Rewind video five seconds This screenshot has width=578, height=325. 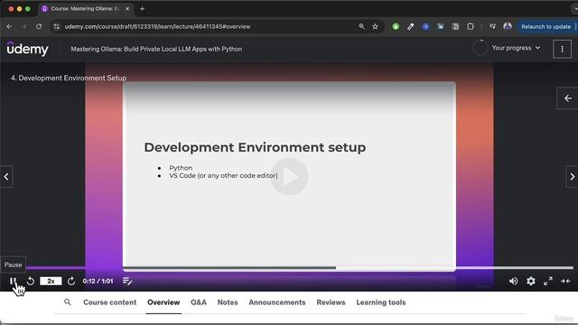(x=31, y=281)
